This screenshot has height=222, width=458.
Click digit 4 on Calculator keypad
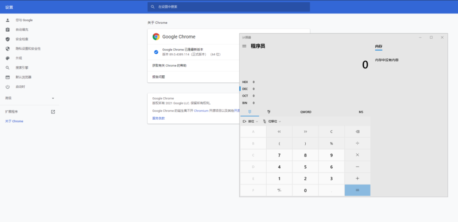tap(279, 167)
